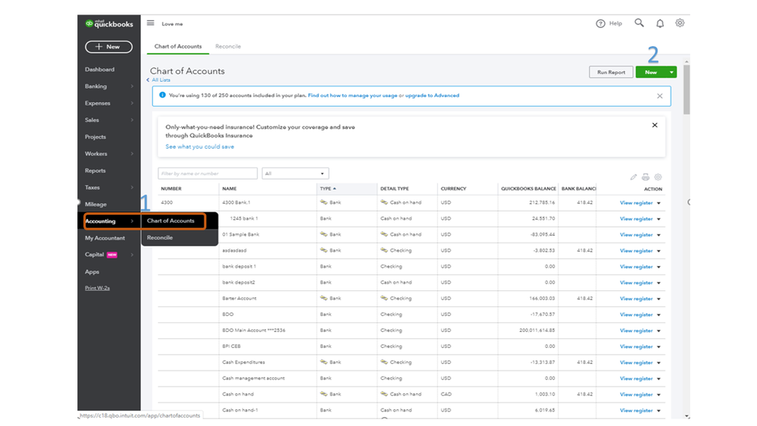The height and width of the screenshot is (426, 757).
Task: Click the Help question mark icon
Action: pos(601,23)
